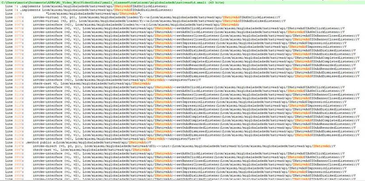
Task: Open the invoke-direct <init> result line
Action: 170,146
